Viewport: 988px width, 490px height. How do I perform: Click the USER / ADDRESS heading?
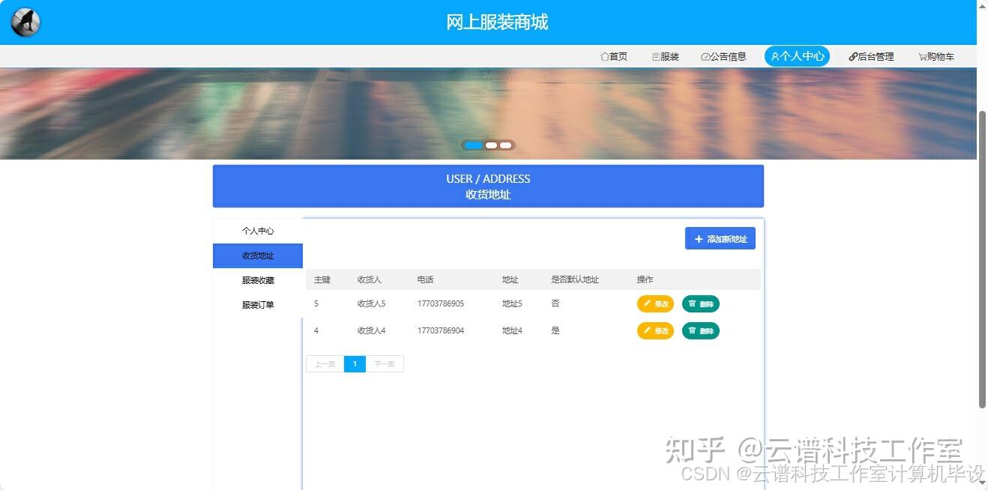(x=488, y=179)
